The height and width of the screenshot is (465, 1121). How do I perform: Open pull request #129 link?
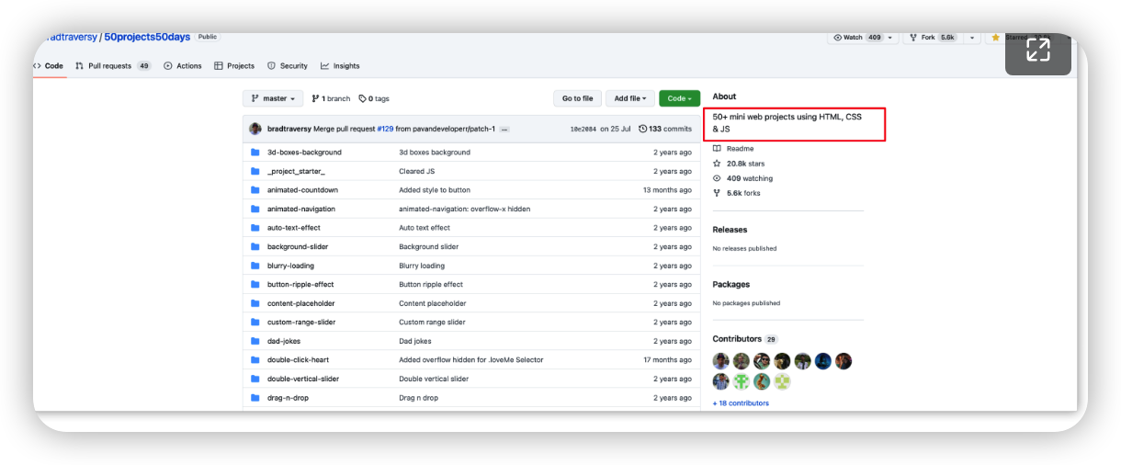[385, 129]
